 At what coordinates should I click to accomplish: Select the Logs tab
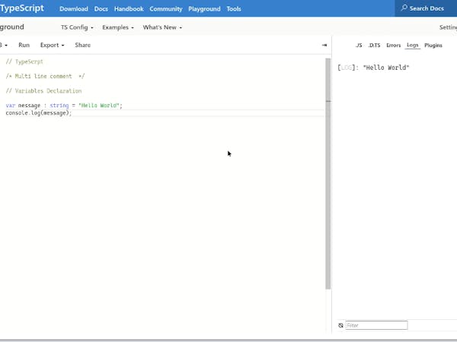[x=412, y=45]
